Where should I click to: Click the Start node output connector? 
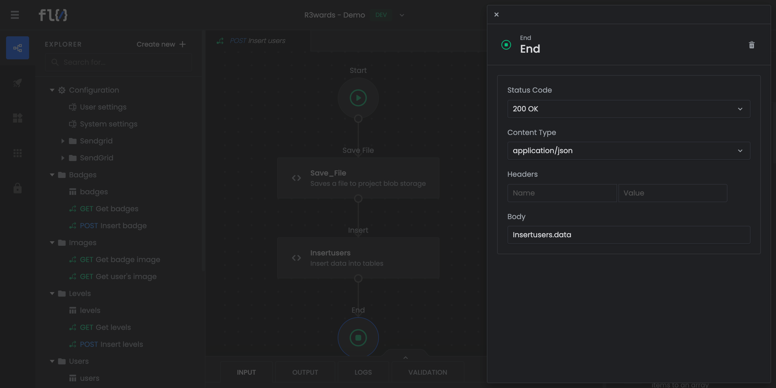(x=358, y=119)
